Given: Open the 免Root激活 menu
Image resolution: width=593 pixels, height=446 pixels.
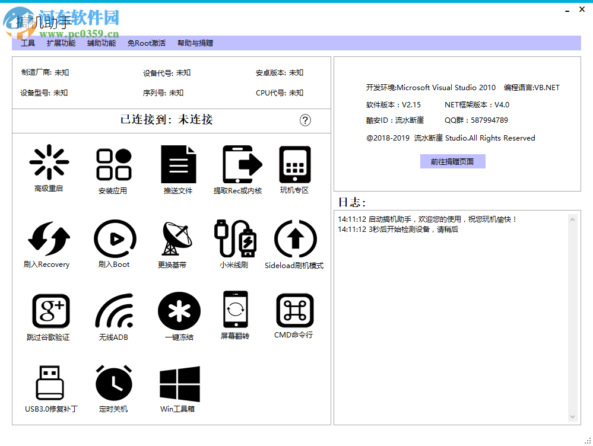Looking at the screenshot, I should click(x=147, y=43).
